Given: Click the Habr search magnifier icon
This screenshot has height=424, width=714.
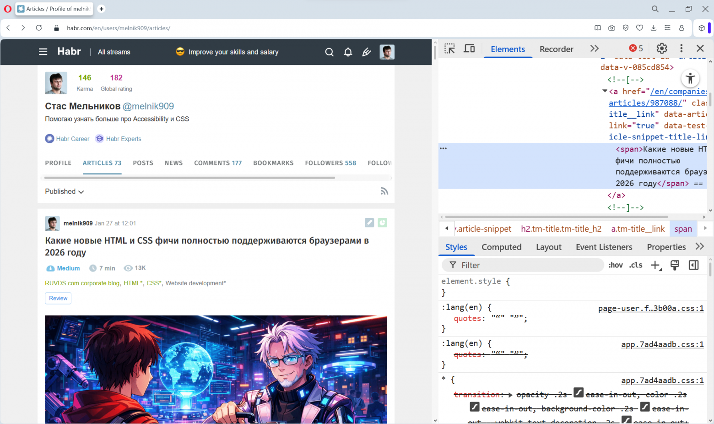Looking at the screenshot, I should point(329,52).
